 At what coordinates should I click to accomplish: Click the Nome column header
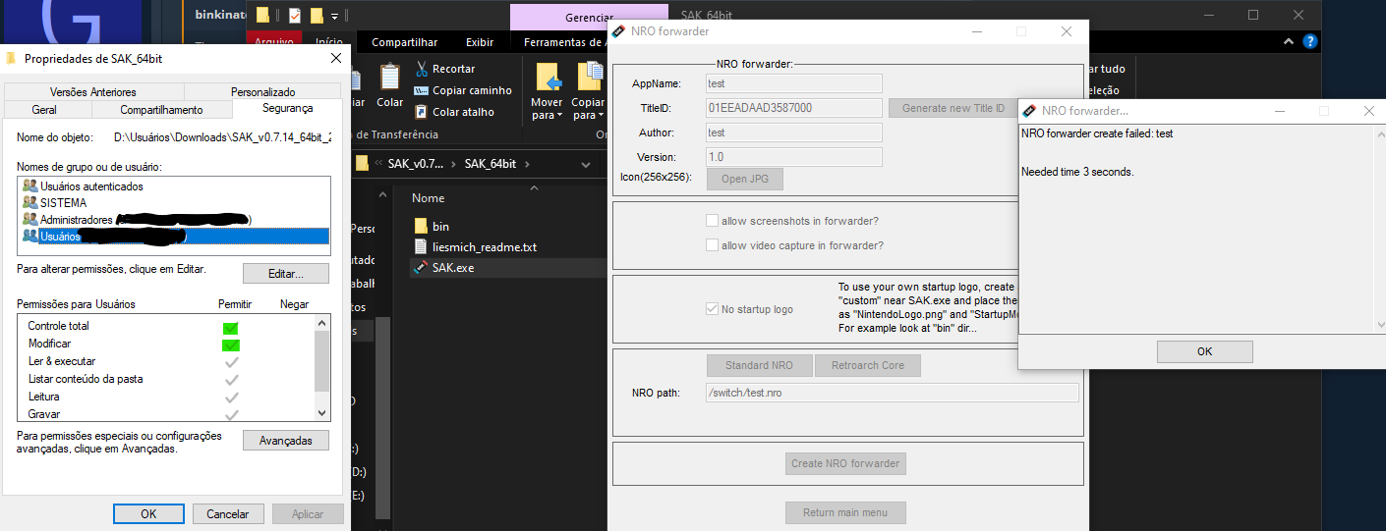tap(430, 197)
